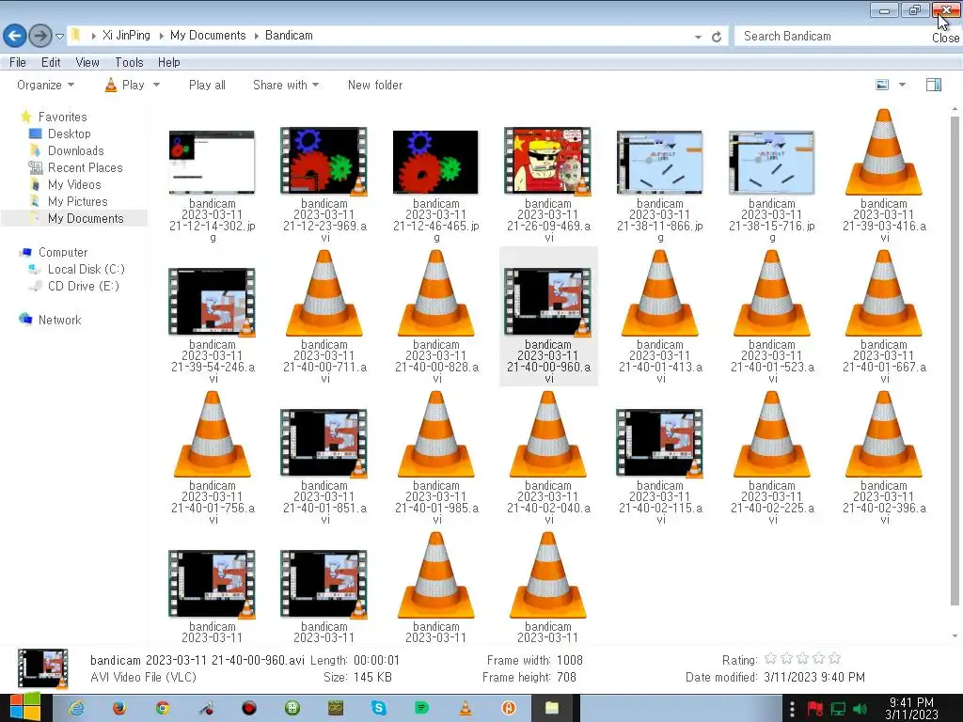Expand the Play button dropdown arrow

(156, 85)
